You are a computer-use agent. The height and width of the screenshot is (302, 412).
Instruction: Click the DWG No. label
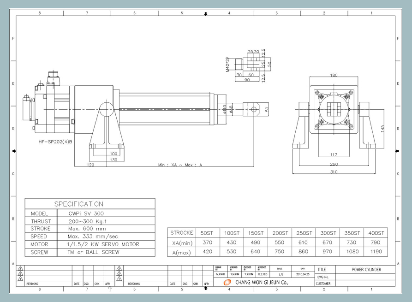(323, 277)
